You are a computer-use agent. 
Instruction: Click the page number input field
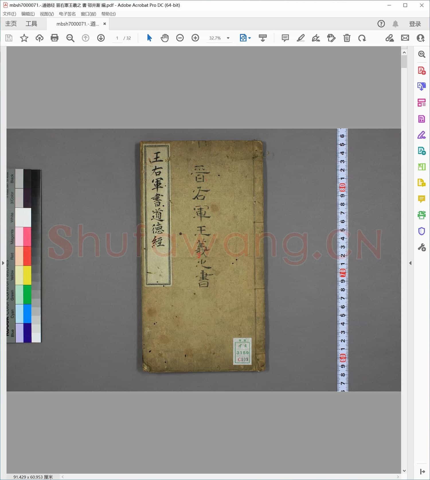[117, 38]
